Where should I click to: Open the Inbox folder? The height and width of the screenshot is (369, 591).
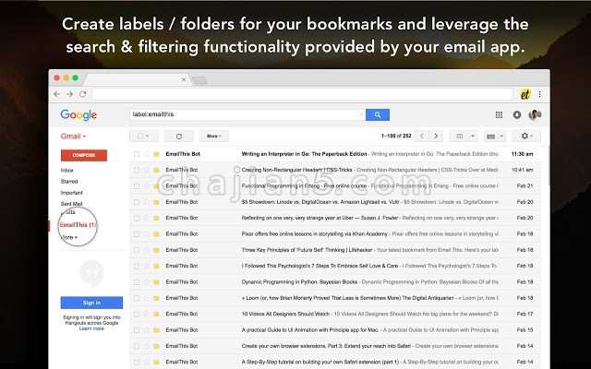click(x=67, y=170)
